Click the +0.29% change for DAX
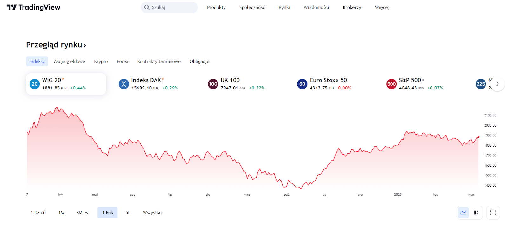Viewport: 508px width, 244px height. [x=170, y=88]
